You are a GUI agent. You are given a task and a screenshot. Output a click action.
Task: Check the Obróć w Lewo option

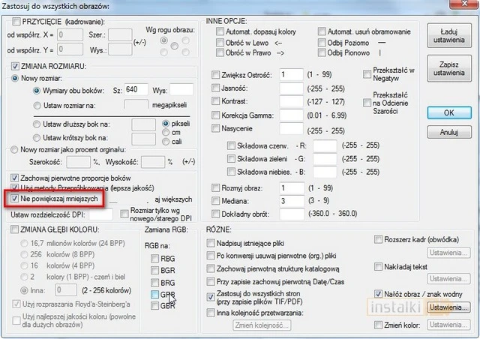(x=220, y=43)
